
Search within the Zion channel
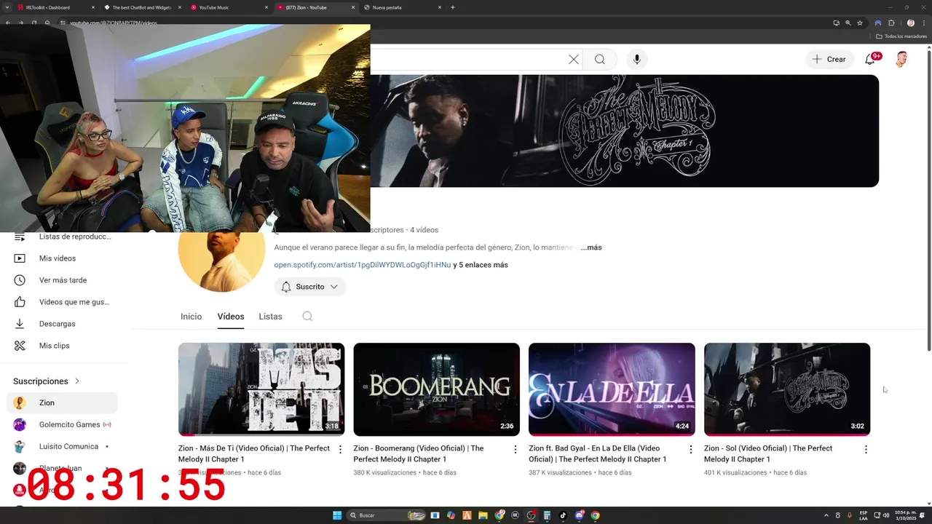[307, 317]
